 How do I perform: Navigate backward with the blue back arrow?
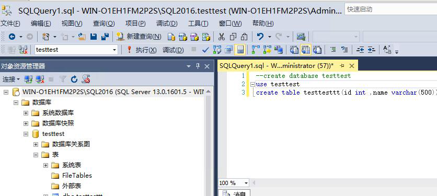(12, 37)
